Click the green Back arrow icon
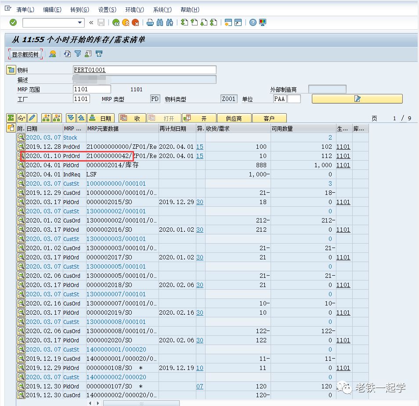This screenshot has width=419, height=406. tap(116, 23)
